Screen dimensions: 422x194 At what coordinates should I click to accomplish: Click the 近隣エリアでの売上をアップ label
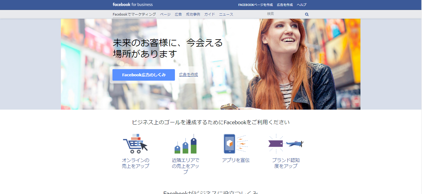click(x=186, y=166)
